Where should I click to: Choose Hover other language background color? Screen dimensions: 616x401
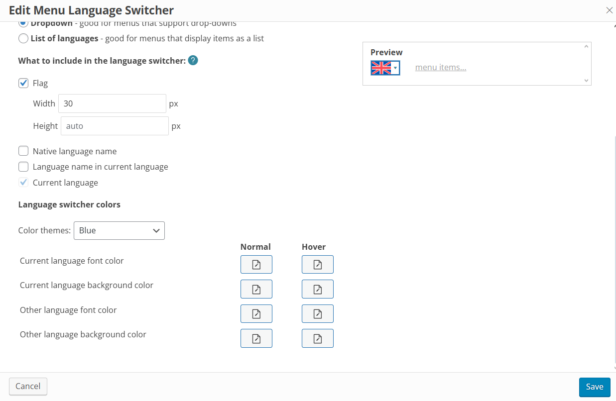tap(318, 338)
